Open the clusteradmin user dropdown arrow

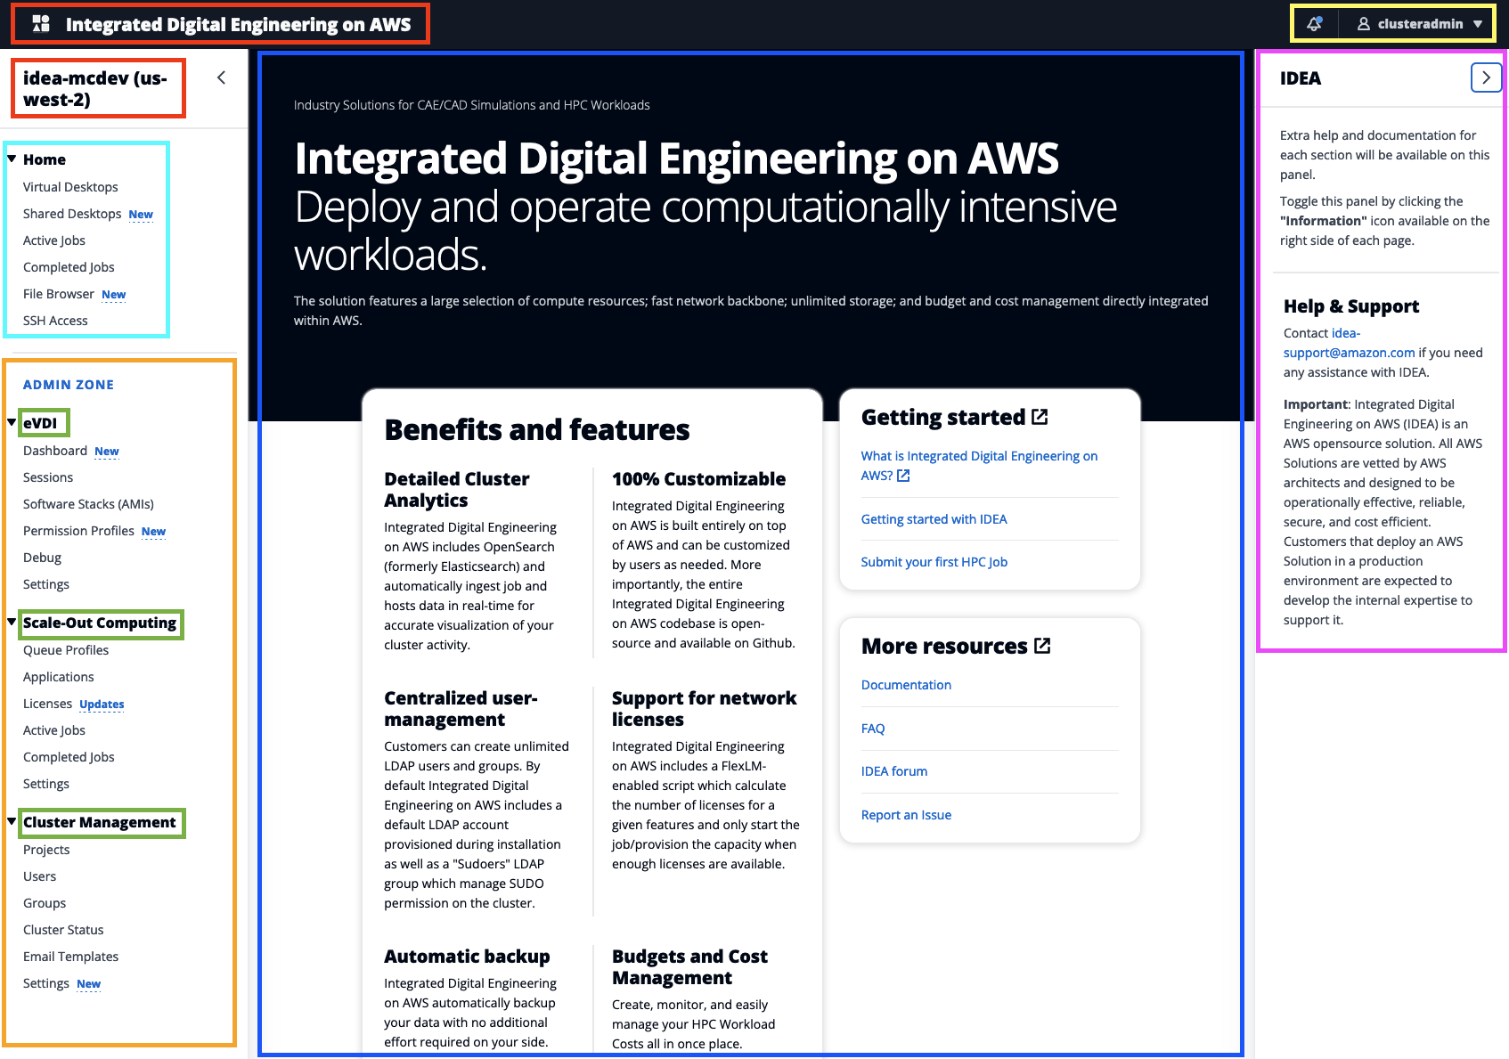coord(1478,24)
